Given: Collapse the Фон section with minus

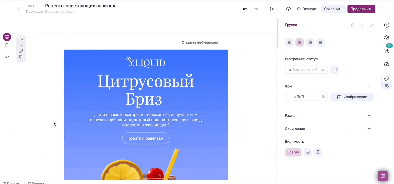Looking at the screenshot, I should [x=369, y=86].
